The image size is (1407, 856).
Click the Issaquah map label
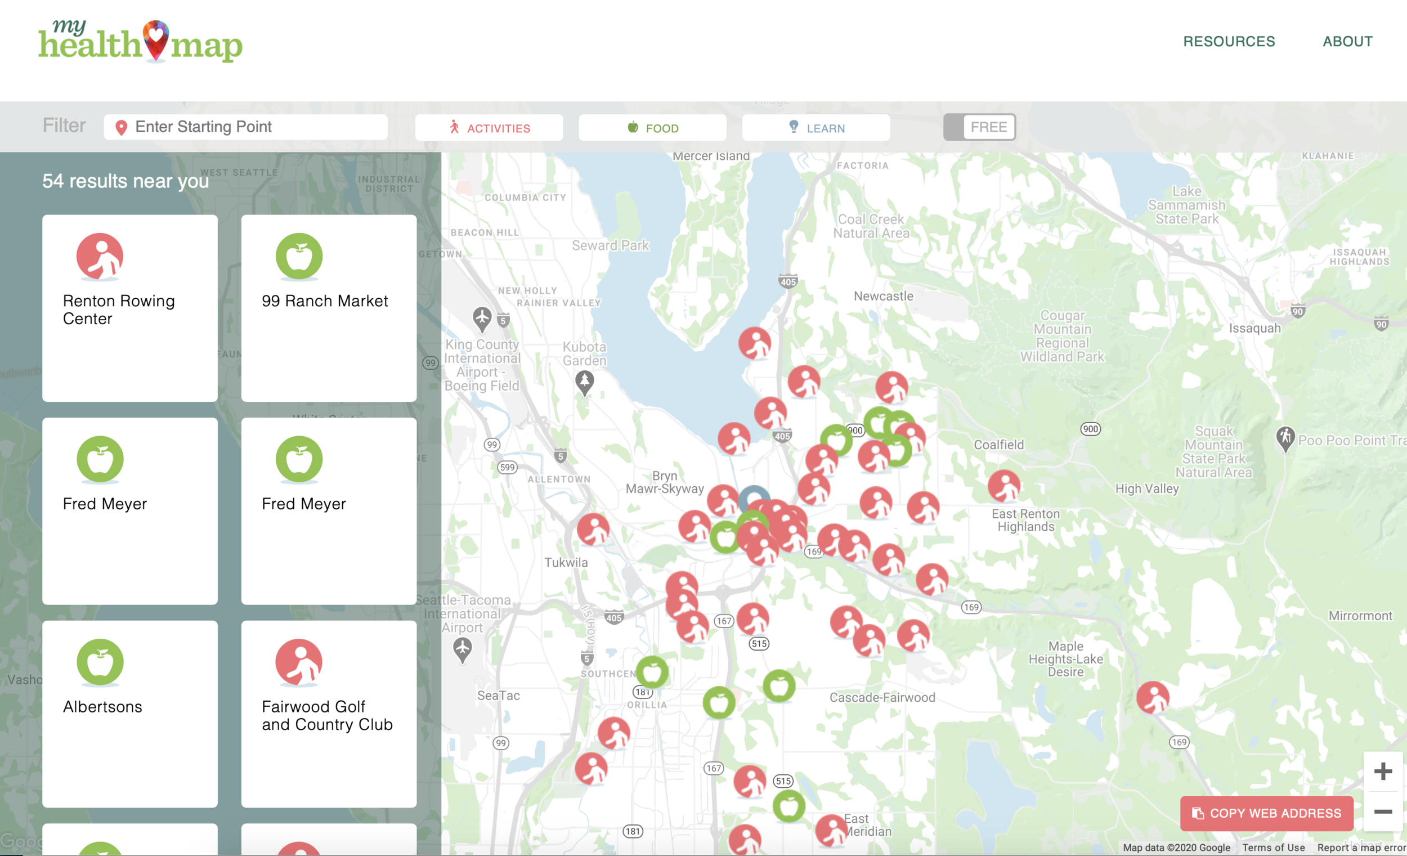(x=1254, y=328)
